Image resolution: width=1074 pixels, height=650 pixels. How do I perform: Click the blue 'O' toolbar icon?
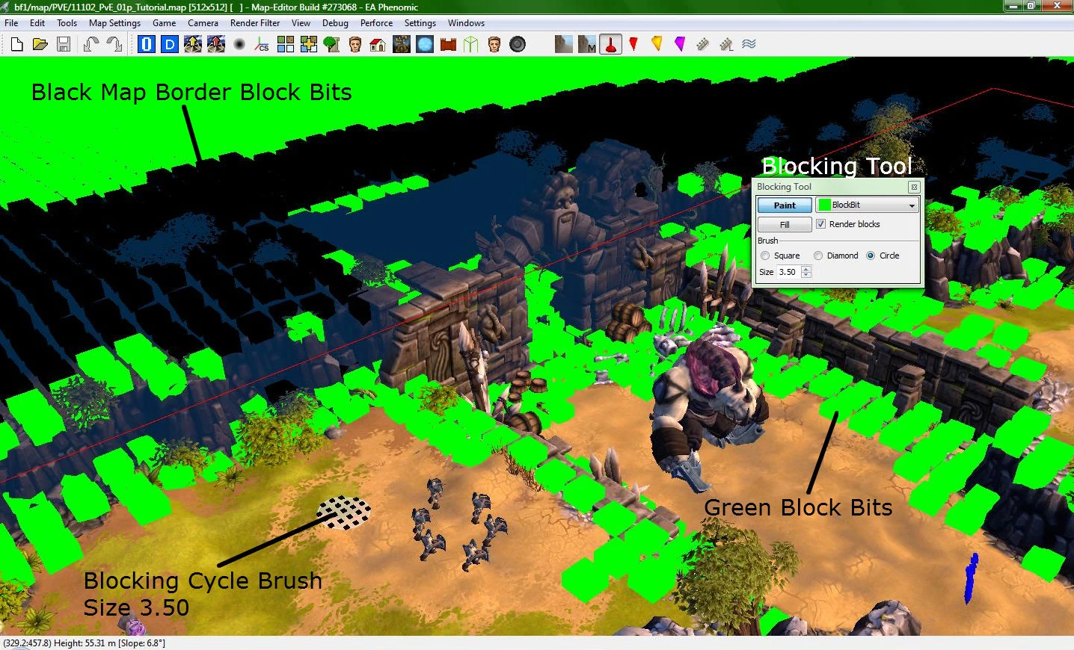click(147, 45)
